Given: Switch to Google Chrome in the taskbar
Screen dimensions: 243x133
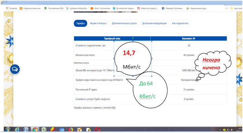Looking at the screenshot, I should pyautogui.click(x=35, y=129).
